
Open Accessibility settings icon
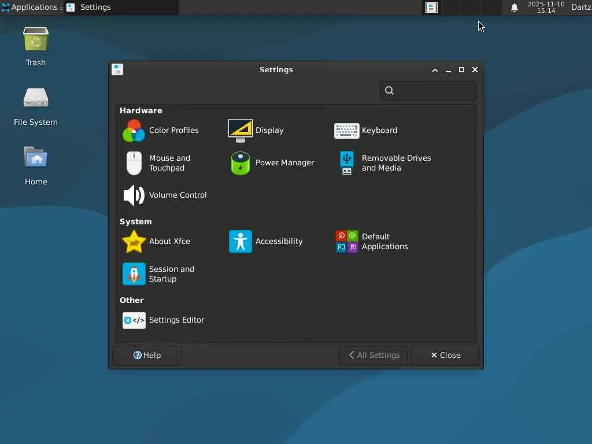240,242
